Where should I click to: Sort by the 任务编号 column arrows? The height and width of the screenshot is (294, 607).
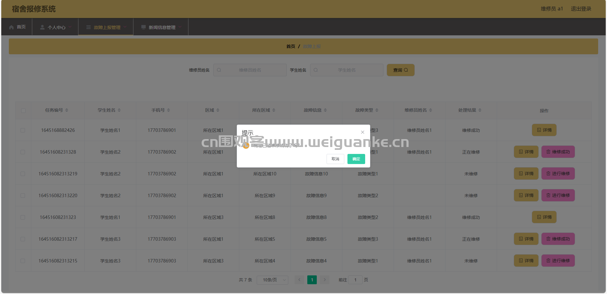tap(67, 110)
